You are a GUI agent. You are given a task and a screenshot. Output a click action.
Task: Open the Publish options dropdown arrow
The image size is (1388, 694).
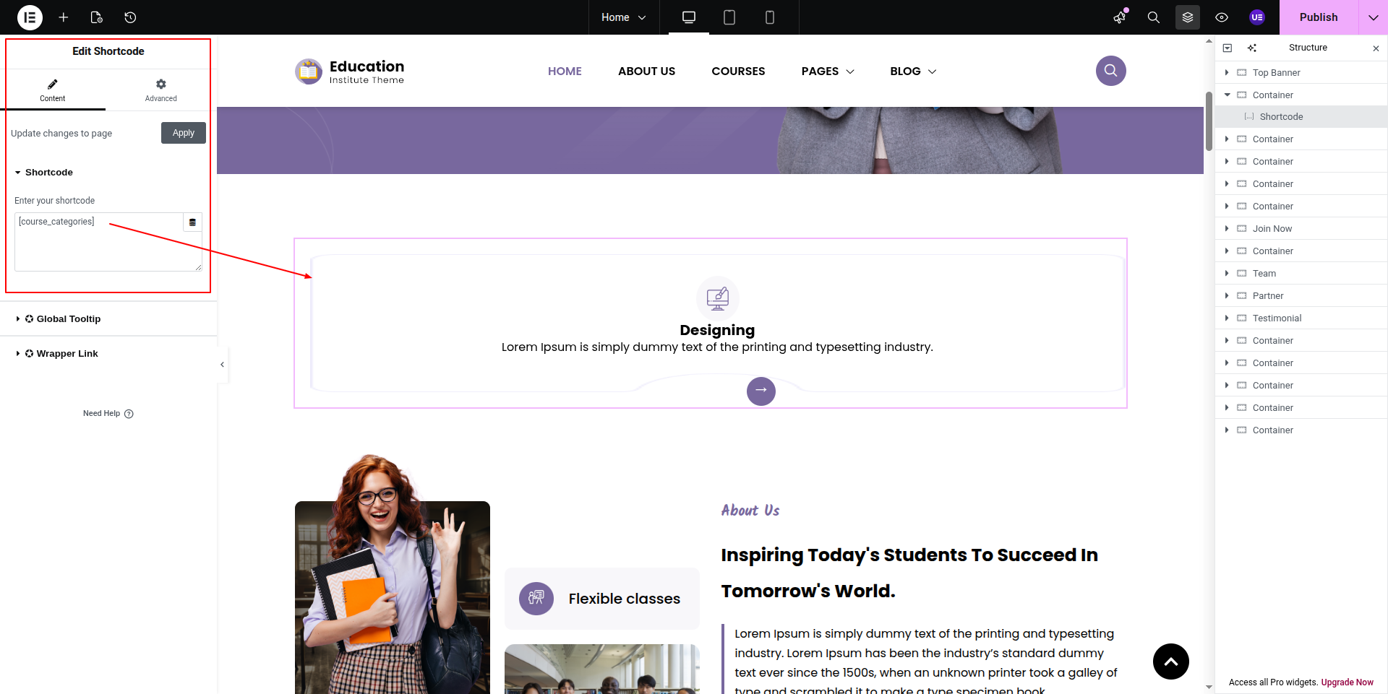pyautogui.click(x=1373, y=17)
